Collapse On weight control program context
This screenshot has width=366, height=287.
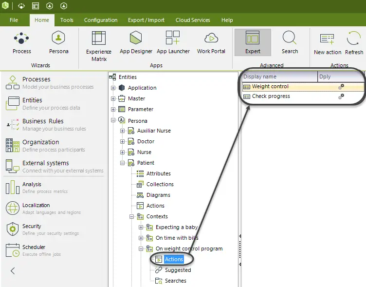coord(141,249)
